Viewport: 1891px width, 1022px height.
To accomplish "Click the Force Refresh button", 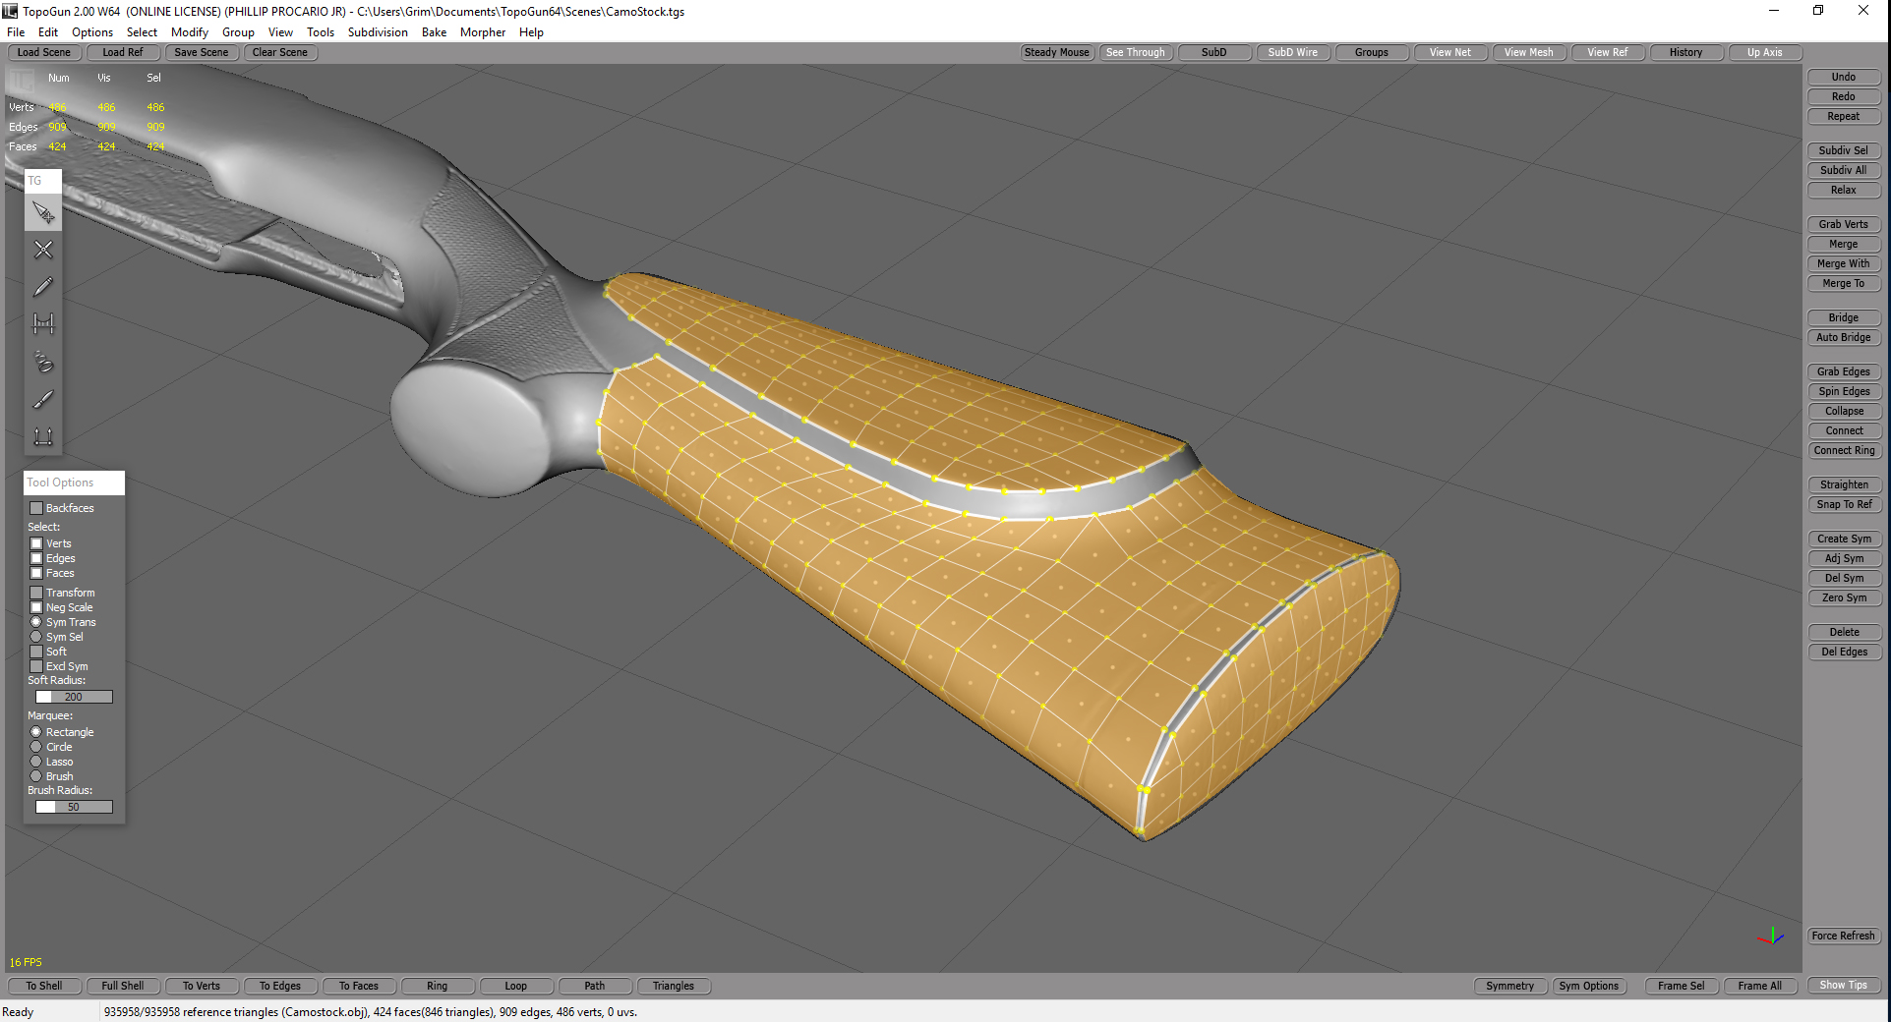I will coord(1844,936).
